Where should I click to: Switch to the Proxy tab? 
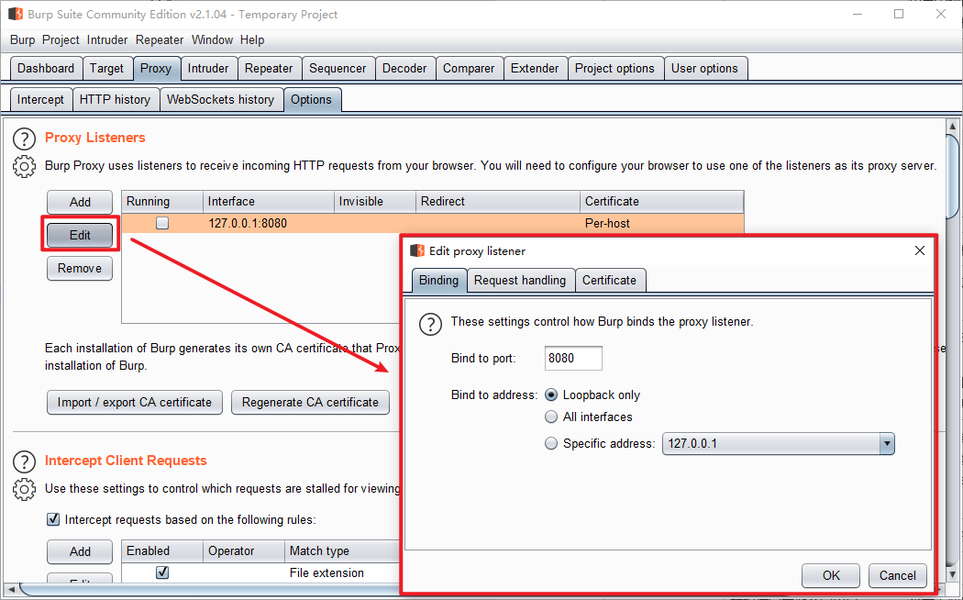pyautogui.click(x=156, y=68)
